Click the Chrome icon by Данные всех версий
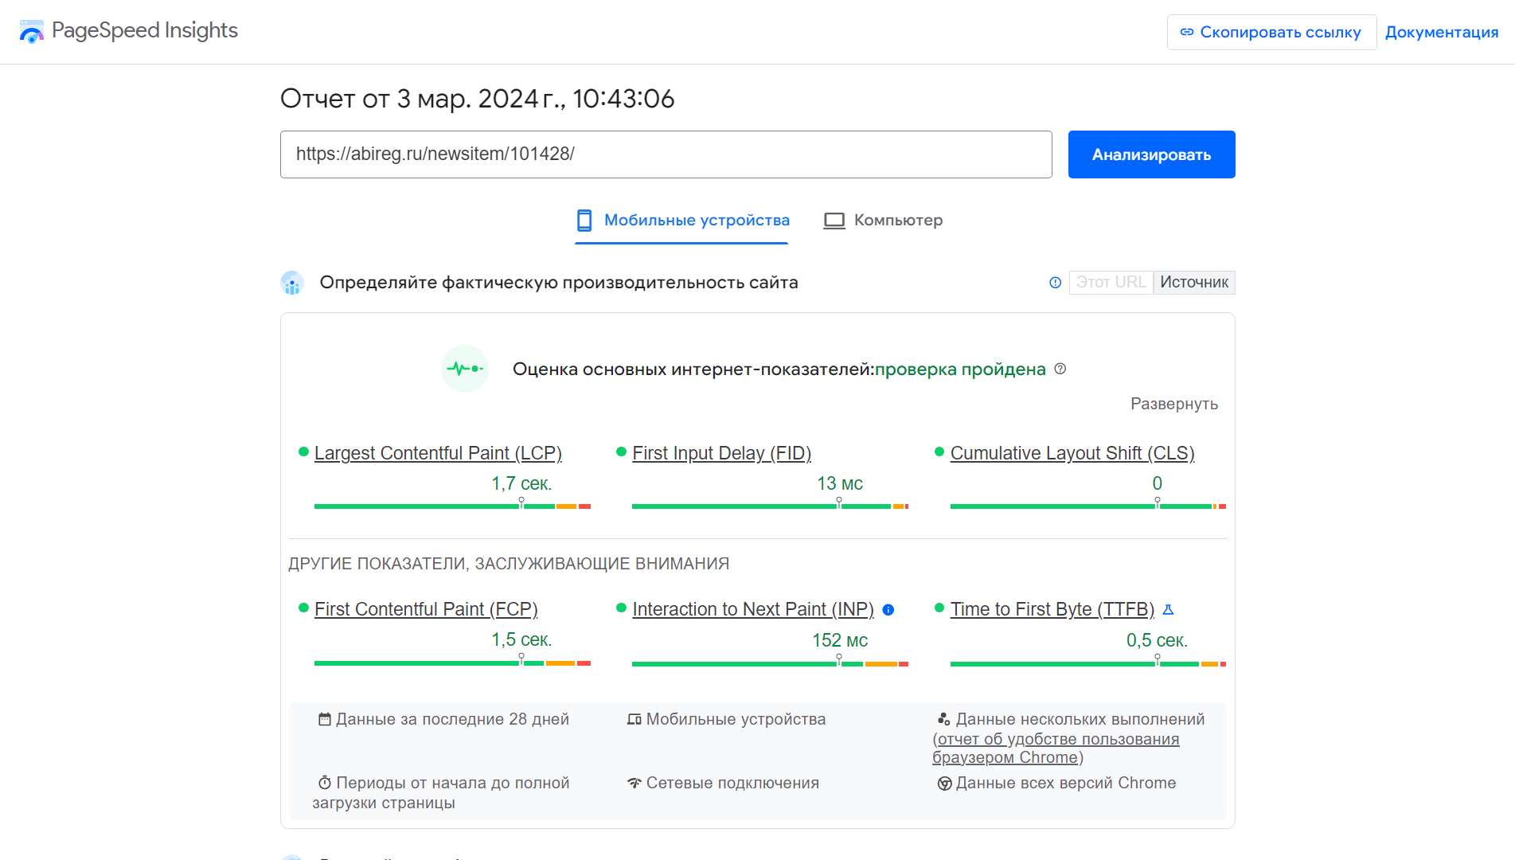1515x860 pixels. point(944,784)
